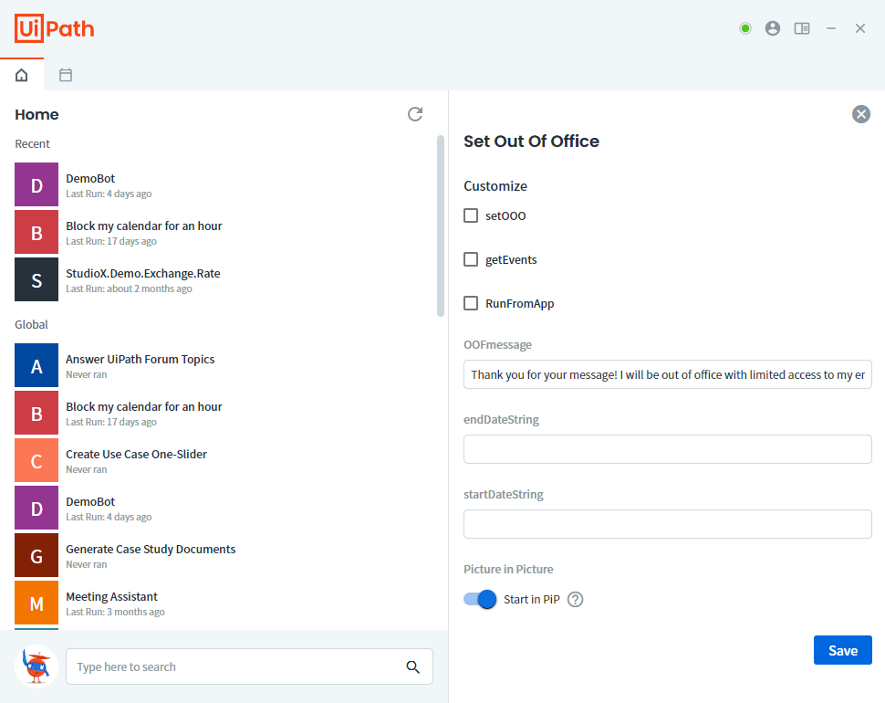This screenshot has height=703, width=885.
Task: Click the red B icon under Global
Action: 36,413
